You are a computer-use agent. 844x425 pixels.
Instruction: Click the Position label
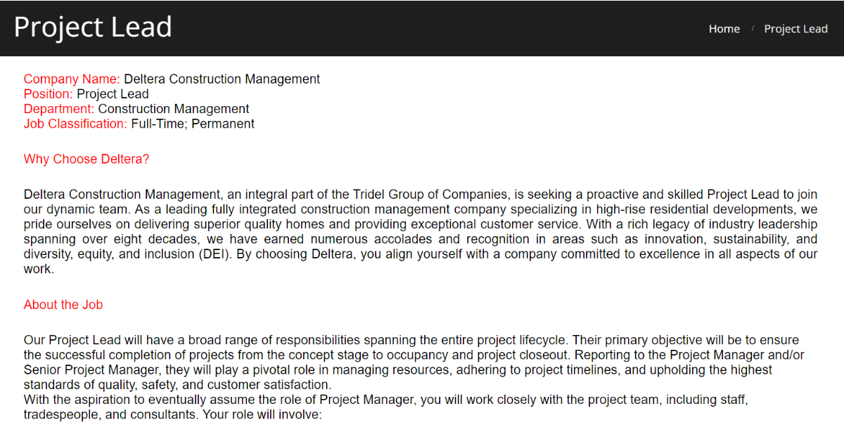pyautogui.click(x=48, y=94)
